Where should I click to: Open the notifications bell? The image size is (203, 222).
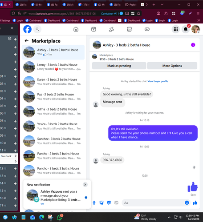(186, 29)
